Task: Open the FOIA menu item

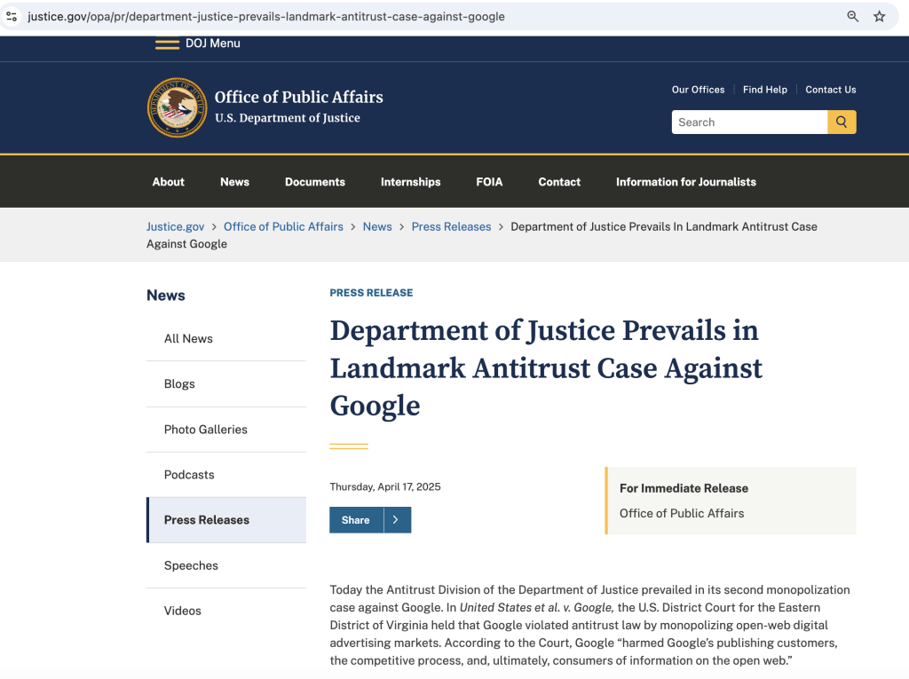Action: tap(489, 181)
